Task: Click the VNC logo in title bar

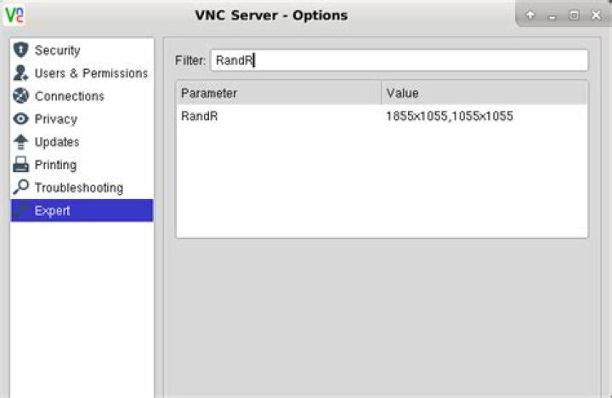Action: pyautogui.click(x=14, y=14)
